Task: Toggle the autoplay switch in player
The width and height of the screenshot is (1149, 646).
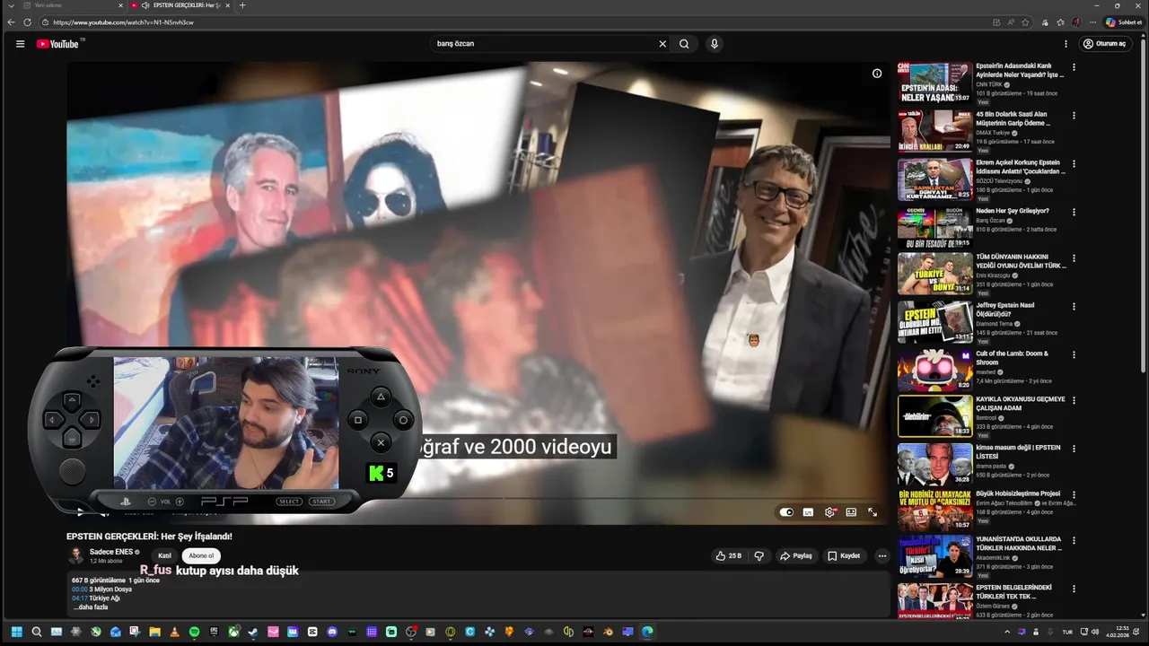Action: (x=786, y=512)
